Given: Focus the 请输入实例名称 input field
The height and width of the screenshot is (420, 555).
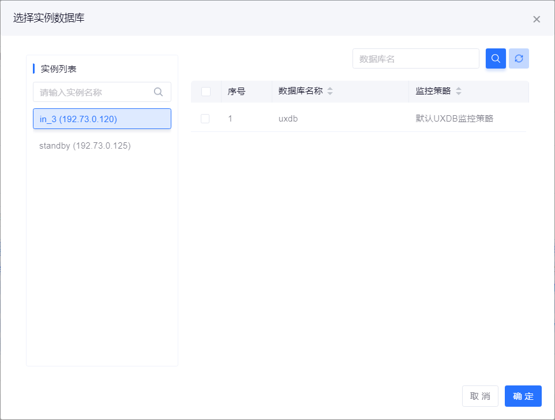Looking at the screenshot, I should coord(92,92).
